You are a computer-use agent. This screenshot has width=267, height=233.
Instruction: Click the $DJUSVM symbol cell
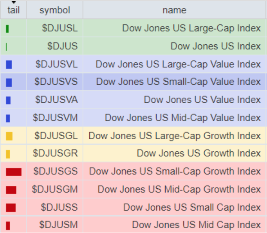(55, 118)
